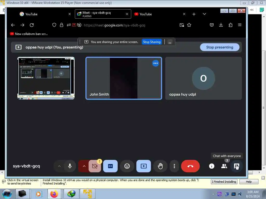
Task: Open the Firefox hamburger menu
Action: 240,25
